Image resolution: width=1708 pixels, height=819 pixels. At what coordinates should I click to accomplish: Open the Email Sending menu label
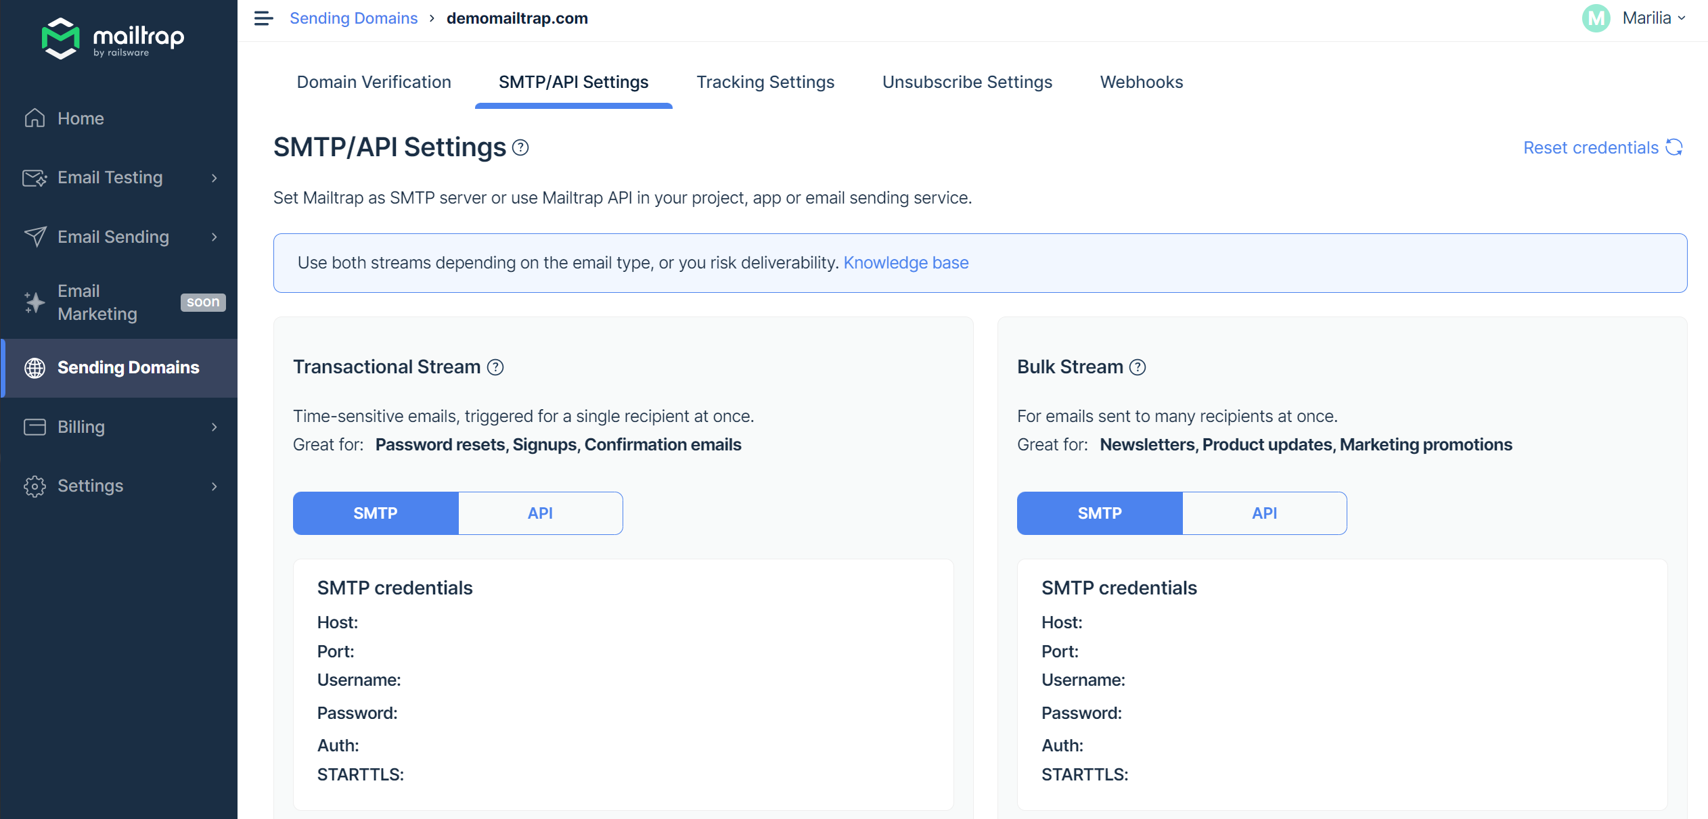(x=113, y=237)
